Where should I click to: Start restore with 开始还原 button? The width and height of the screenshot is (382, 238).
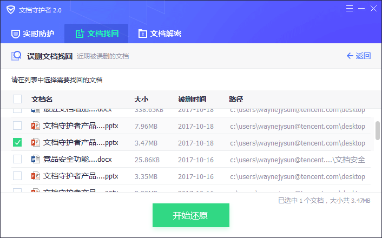tap(191, 215)
